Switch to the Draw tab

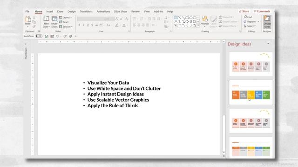[60, 12]
